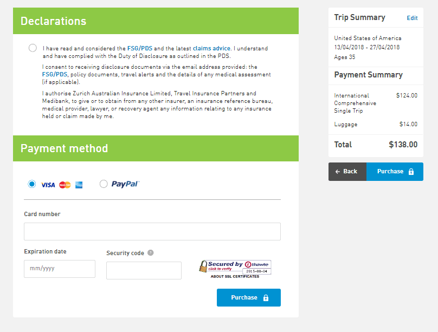
Task: Click the PayPal logo
Action: click(x=125, y=184)
